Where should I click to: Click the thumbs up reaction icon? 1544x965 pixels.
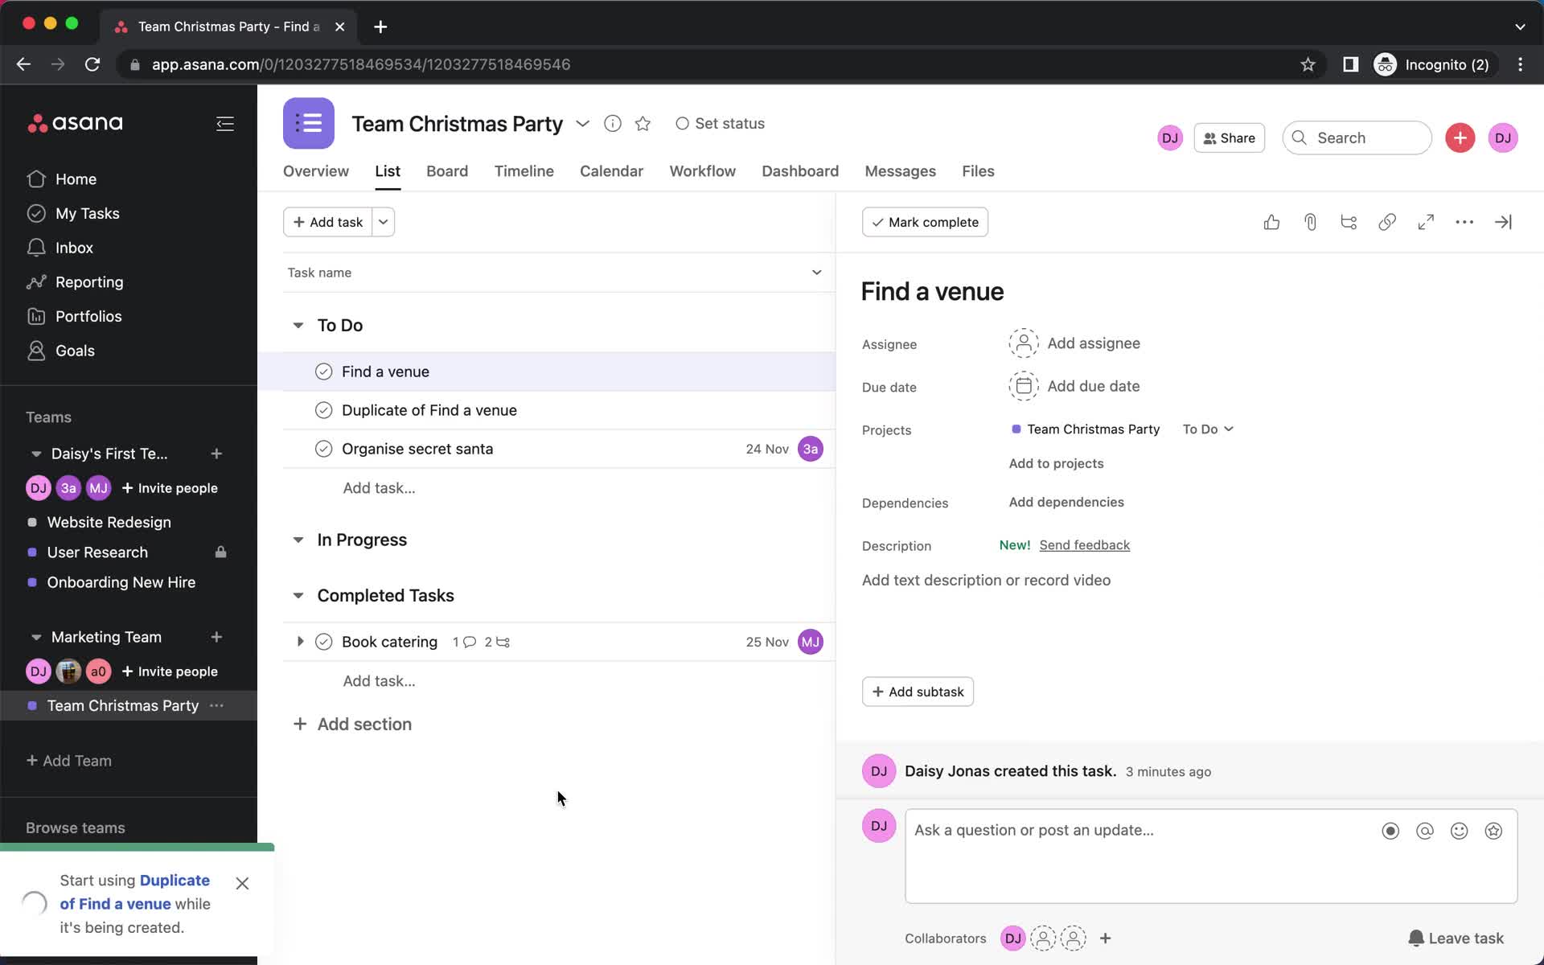pos(1273,222)
